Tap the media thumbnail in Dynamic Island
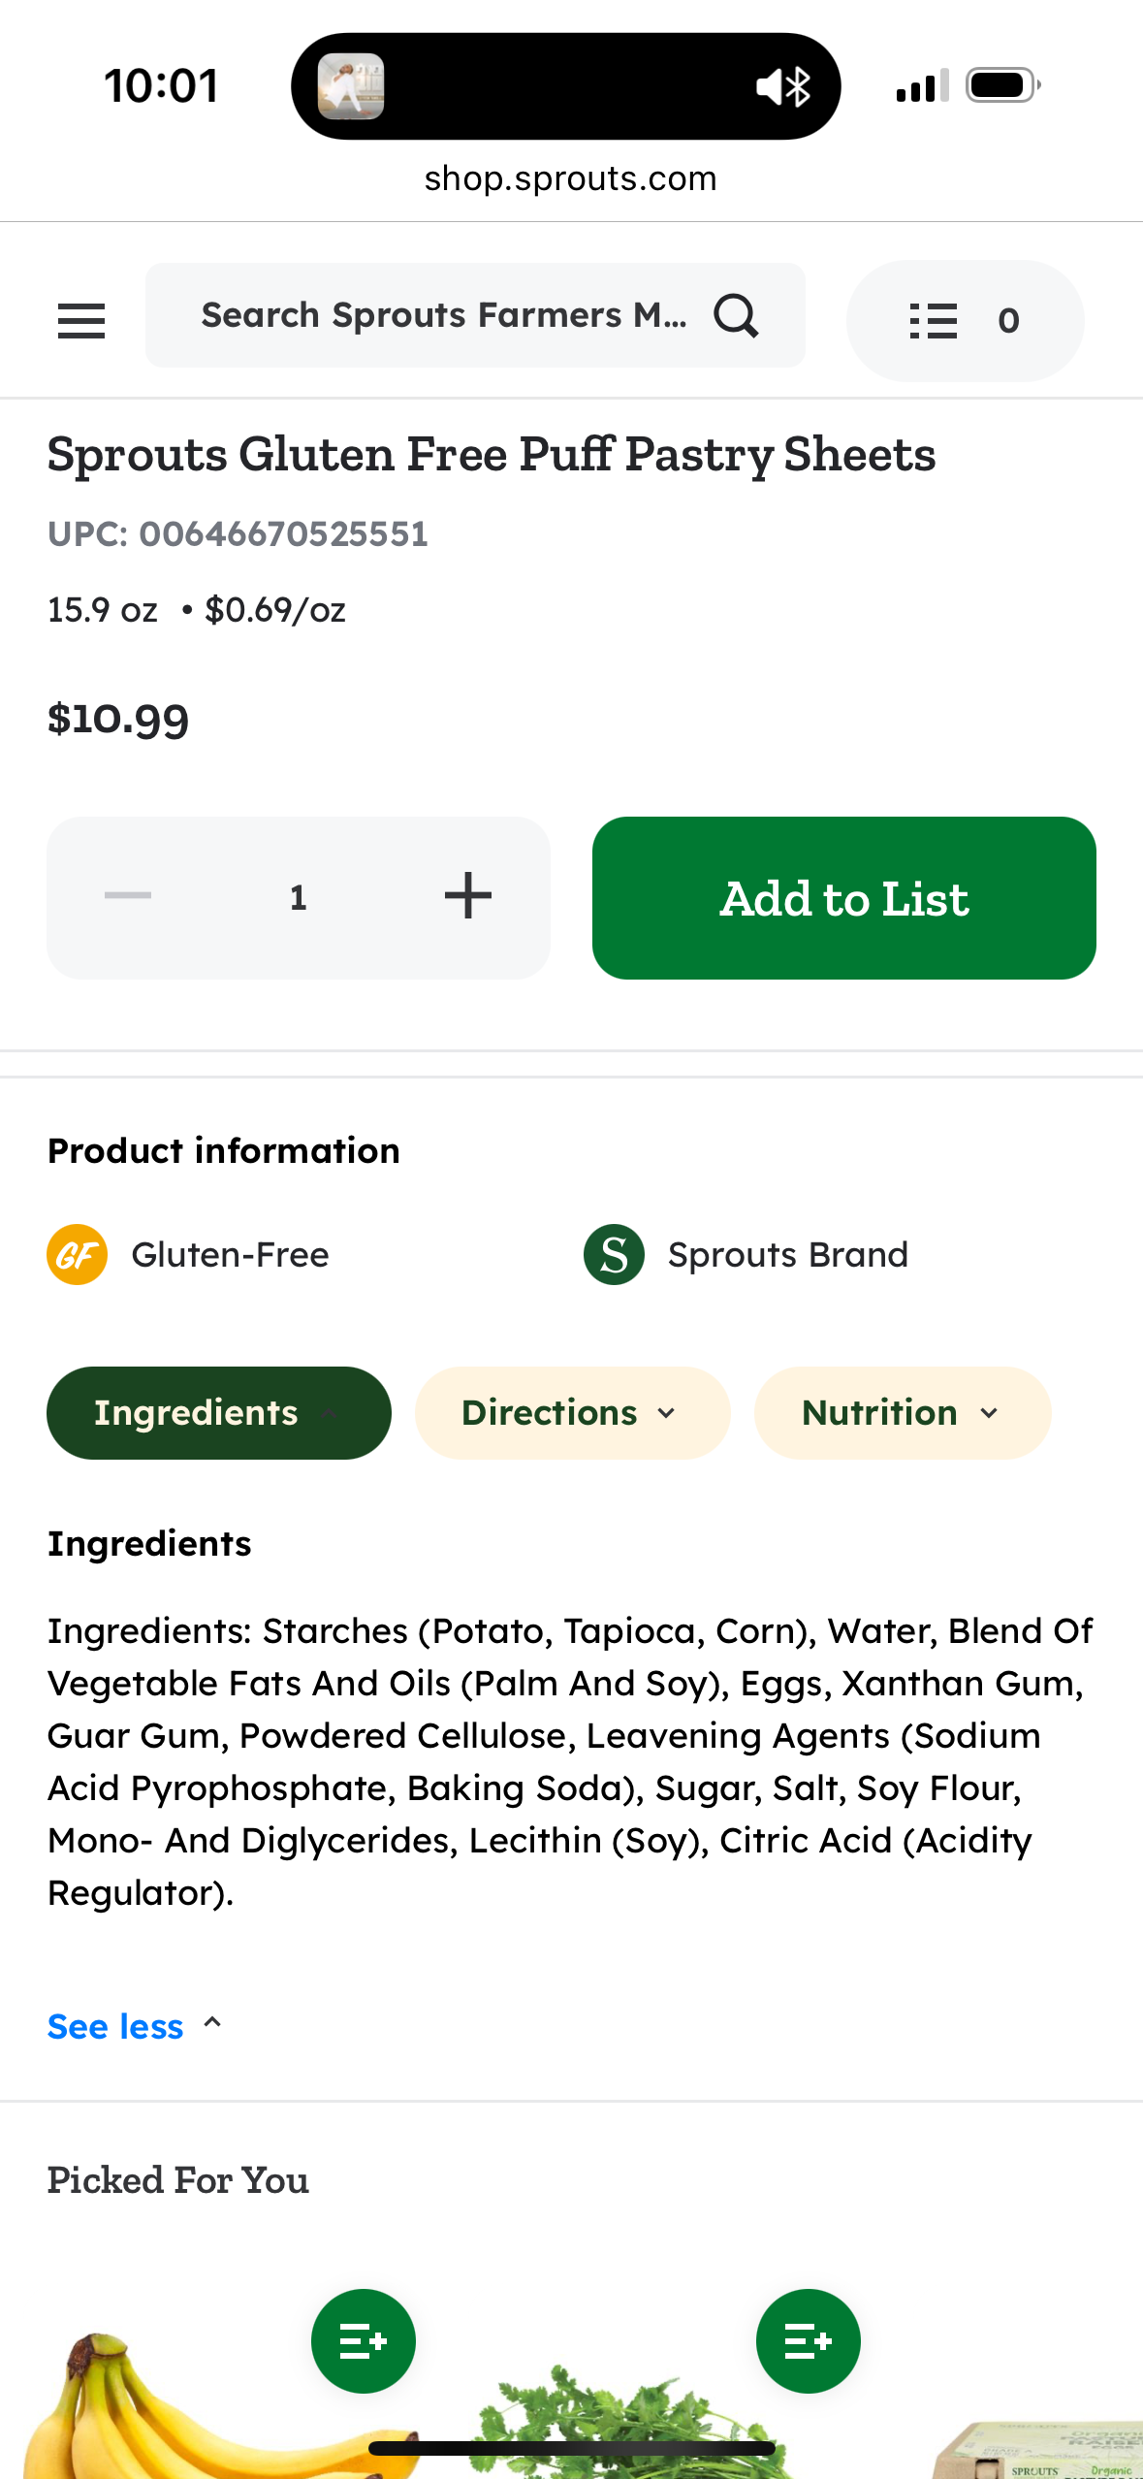Image resolution: width=1143 pixels, height=2479 pixels. point(351,86)
